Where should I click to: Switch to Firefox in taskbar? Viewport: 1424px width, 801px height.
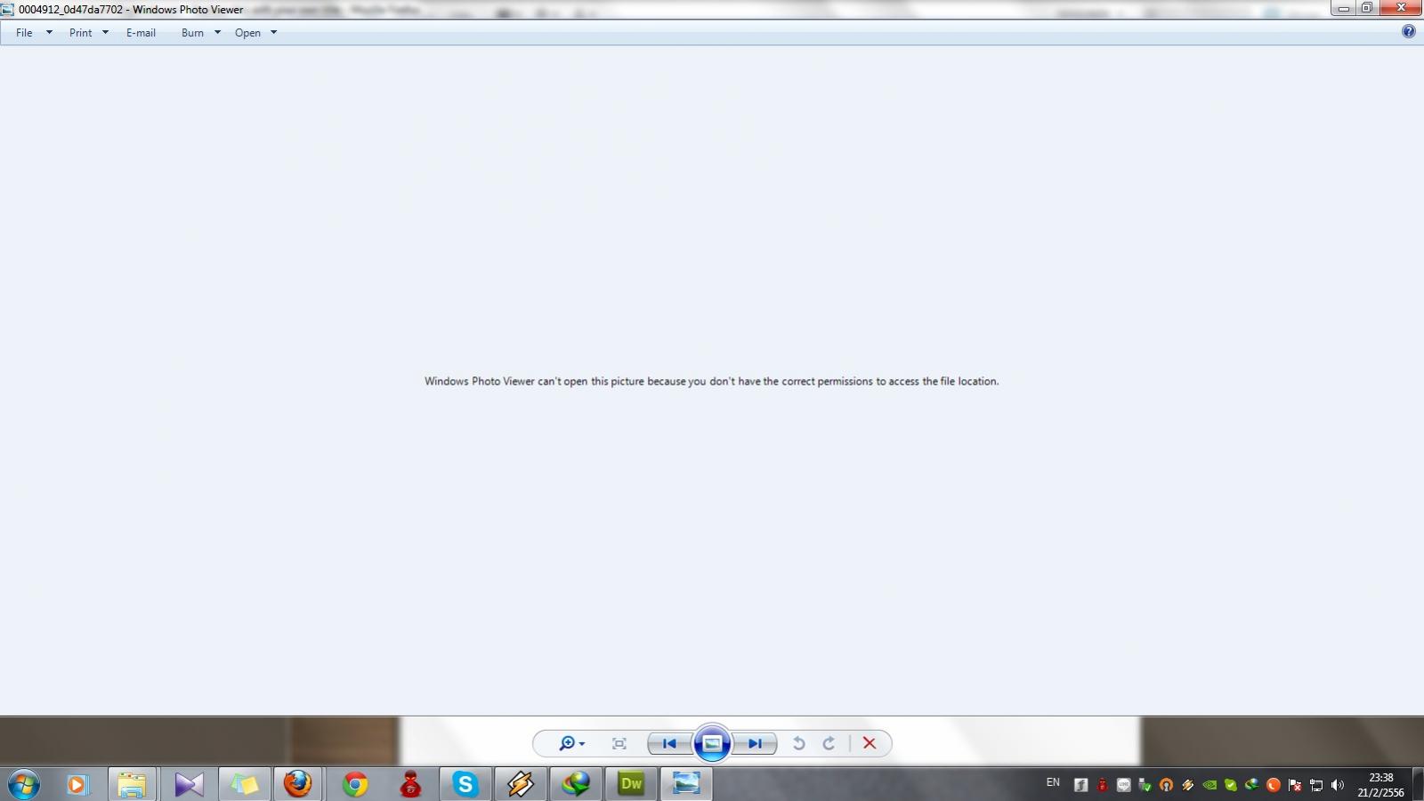click(x=298, y=784)
